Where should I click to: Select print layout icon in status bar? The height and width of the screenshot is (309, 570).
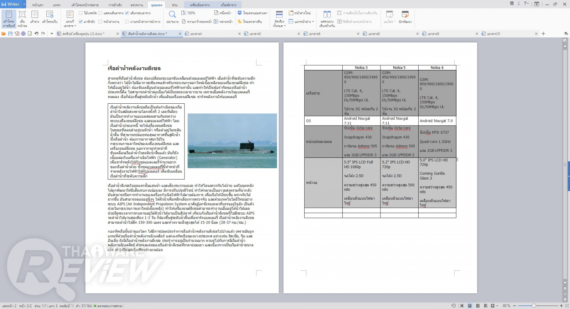(x=470, y=306)
